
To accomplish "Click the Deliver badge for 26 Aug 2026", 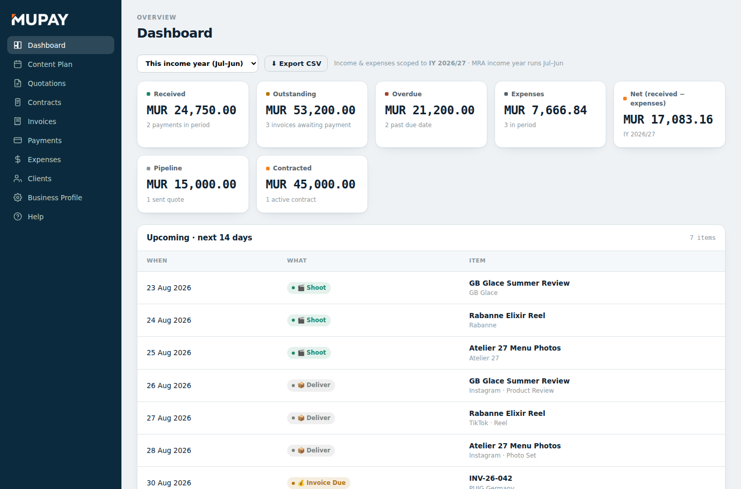I will point(311,385).
